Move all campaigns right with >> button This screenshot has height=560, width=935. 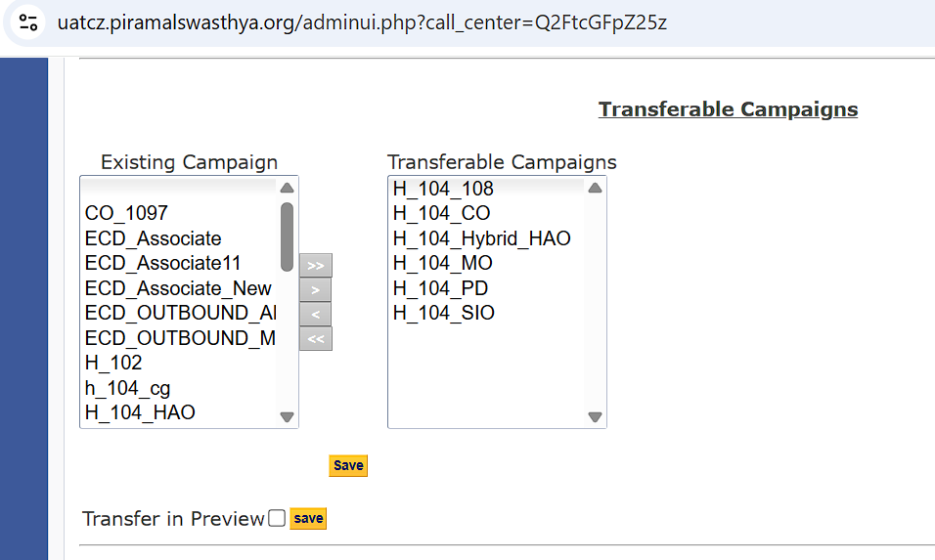point(315,265)
